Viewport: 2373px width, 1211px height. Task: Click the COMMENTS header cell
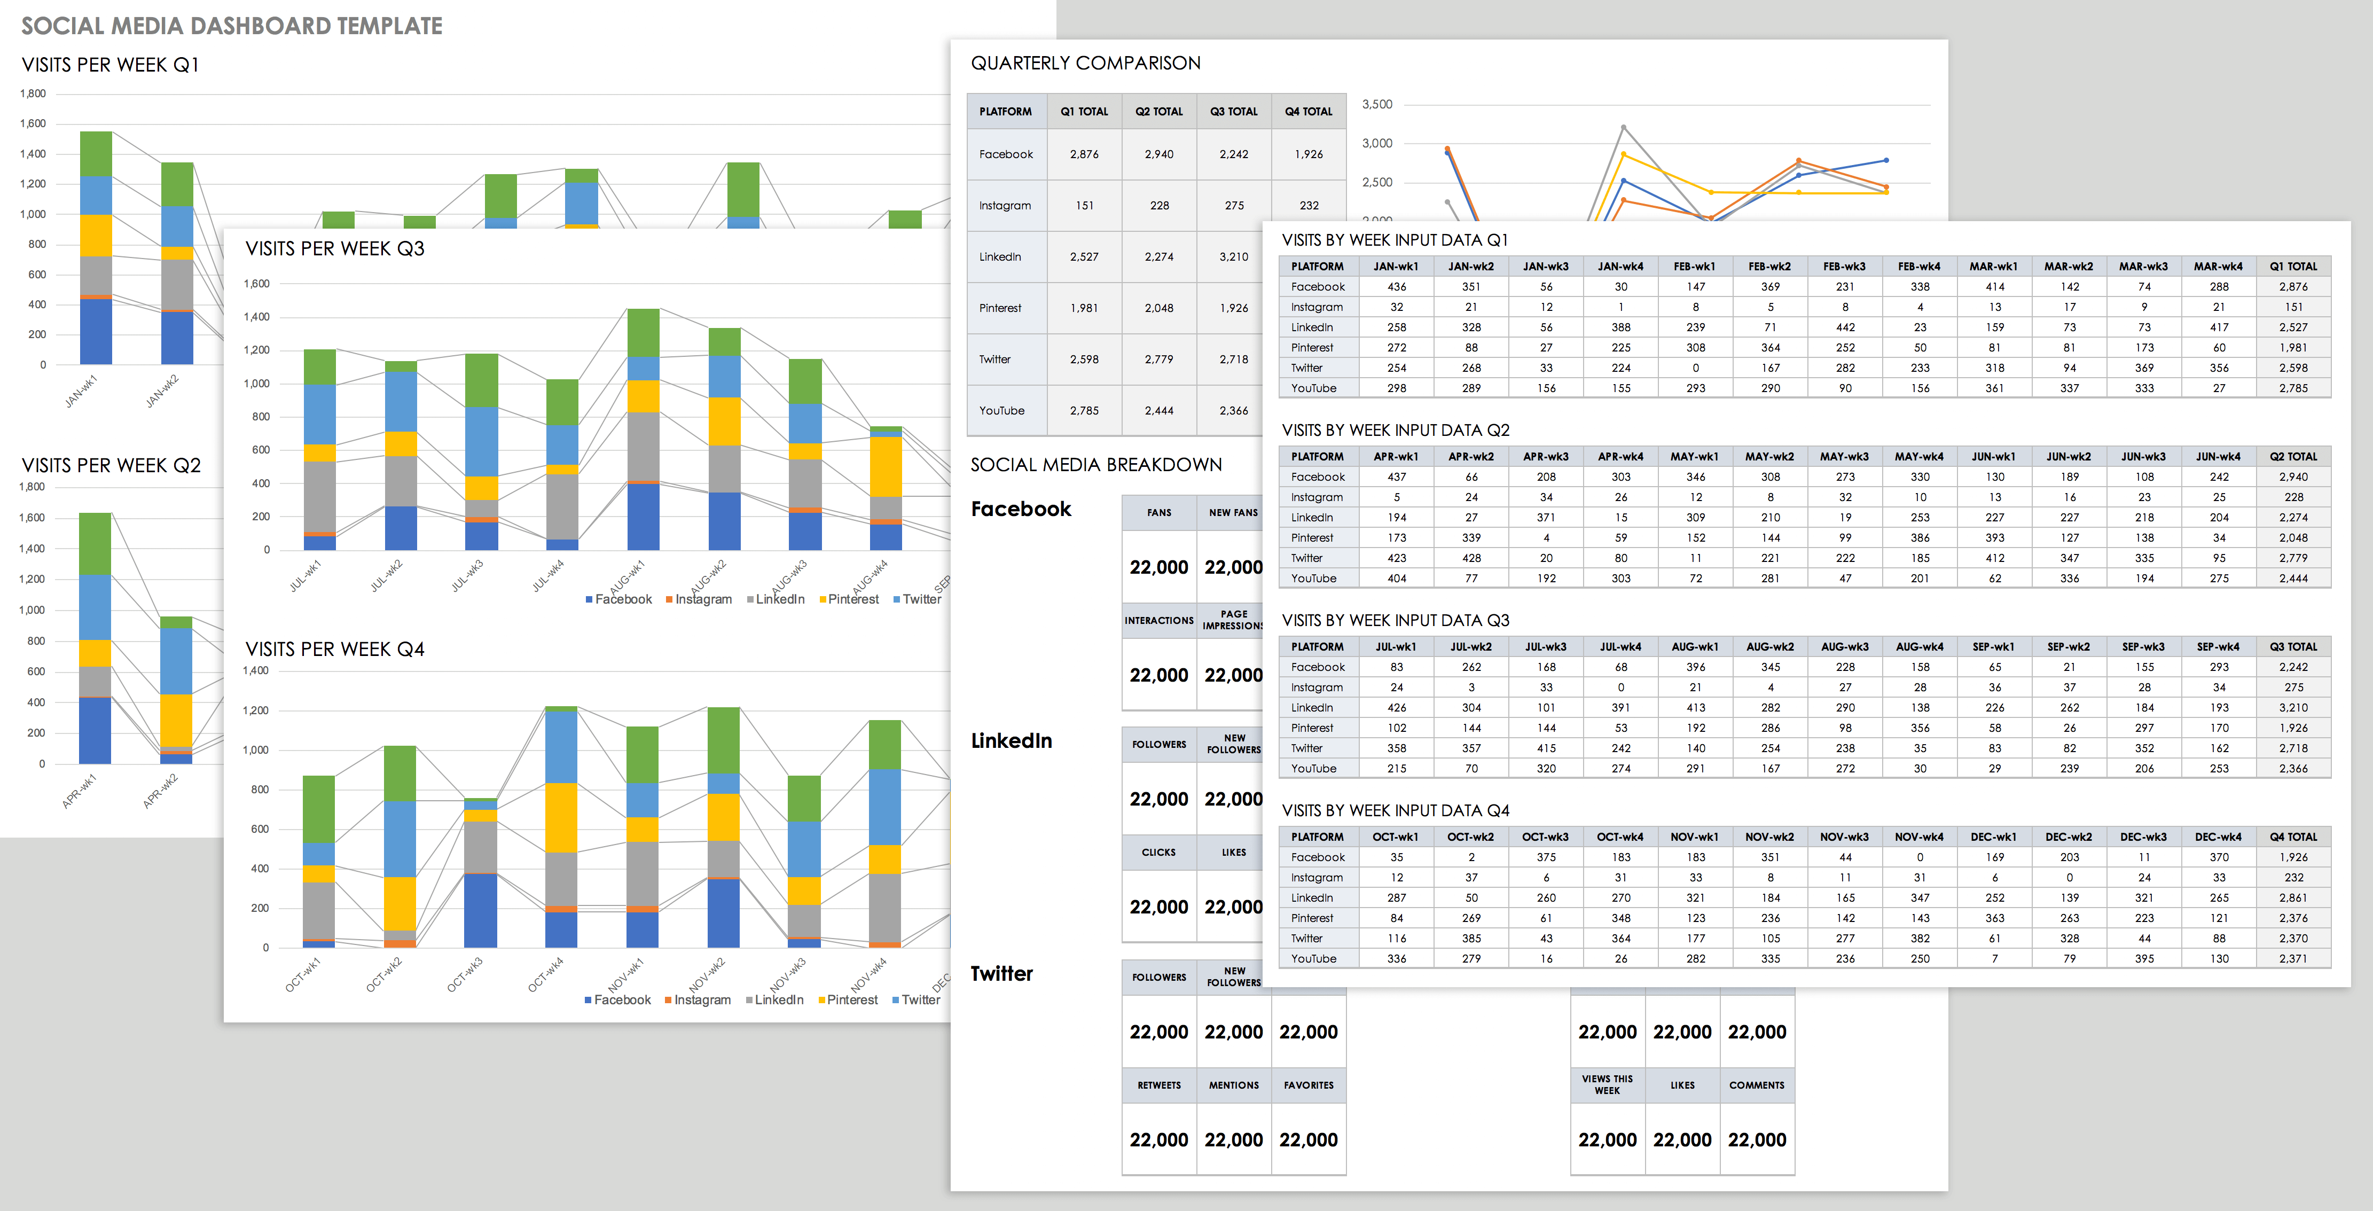tap(1757, 1085)
